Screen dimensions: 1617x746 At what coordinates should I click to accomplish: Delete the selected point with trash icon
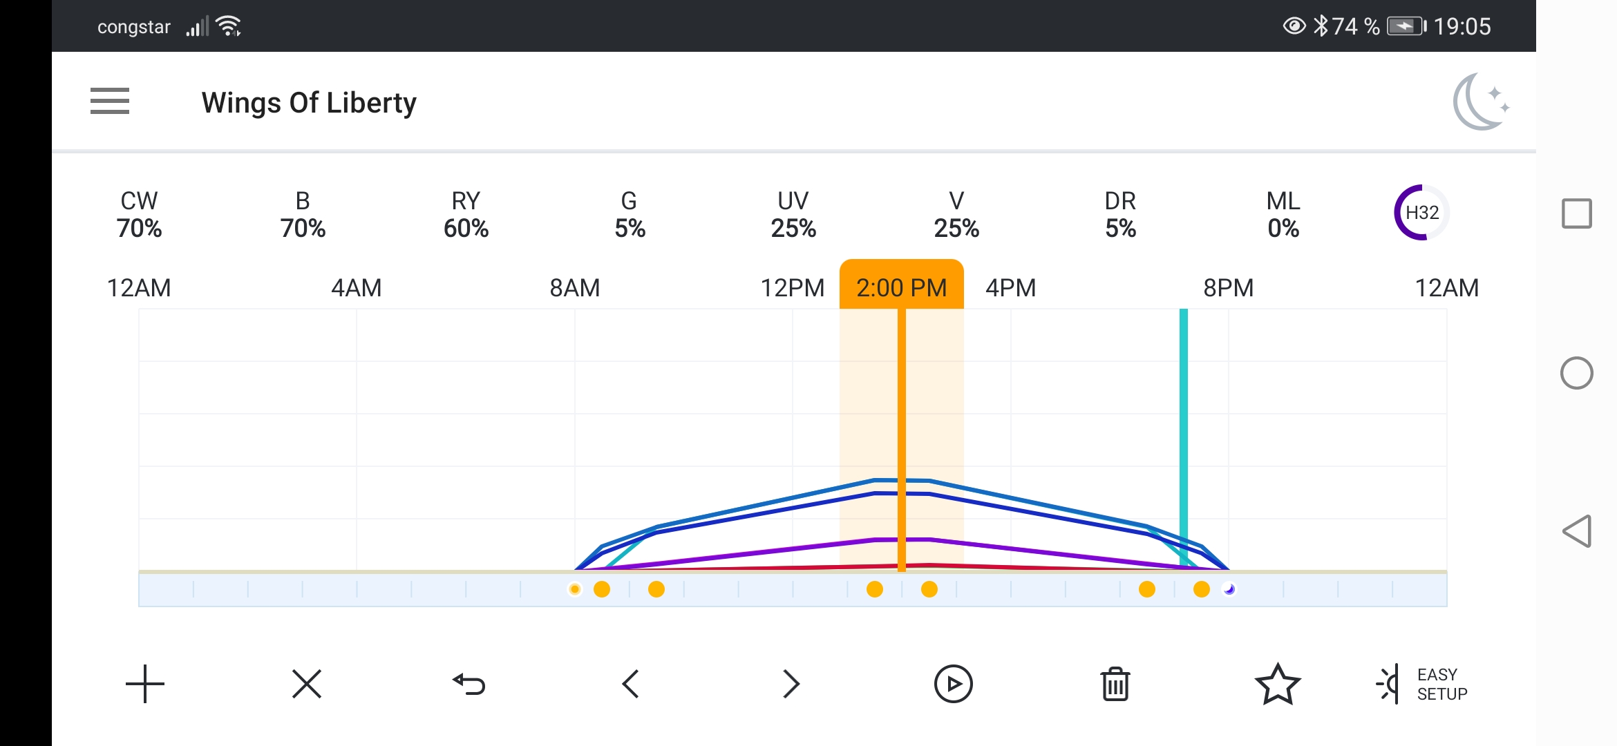(x=1115, y=684)
